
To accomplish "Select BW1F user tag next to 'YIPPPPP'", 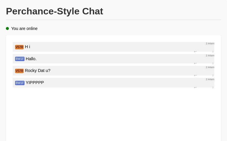I will 20,83.
